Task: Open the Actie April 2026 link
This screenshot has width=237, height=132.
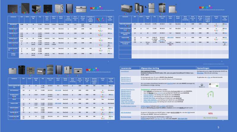Action: 182,119
